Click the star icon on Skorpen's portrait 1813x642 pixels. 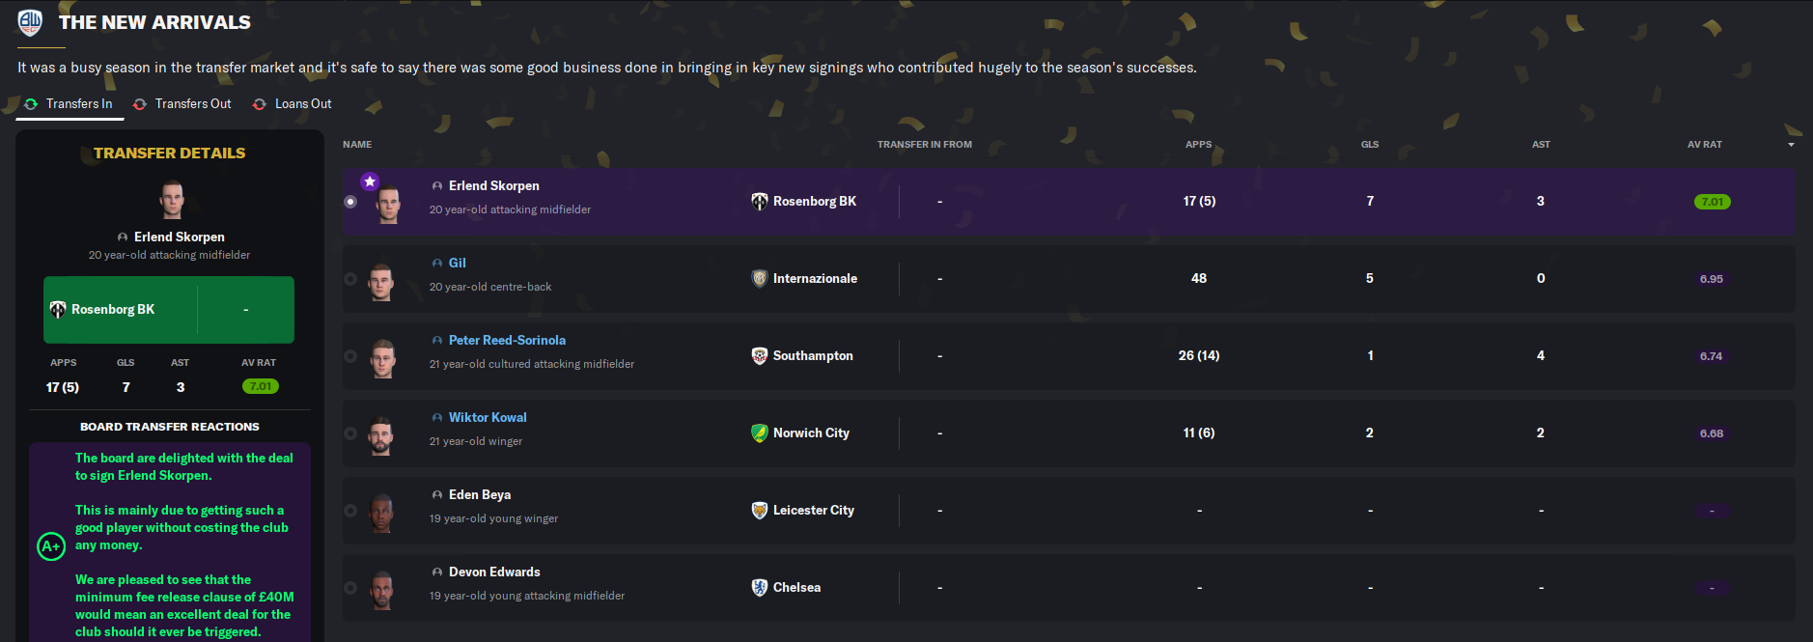(370, 181)
